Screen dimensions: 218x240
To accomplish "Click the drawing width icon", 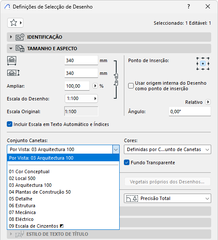I will [12, 61].
